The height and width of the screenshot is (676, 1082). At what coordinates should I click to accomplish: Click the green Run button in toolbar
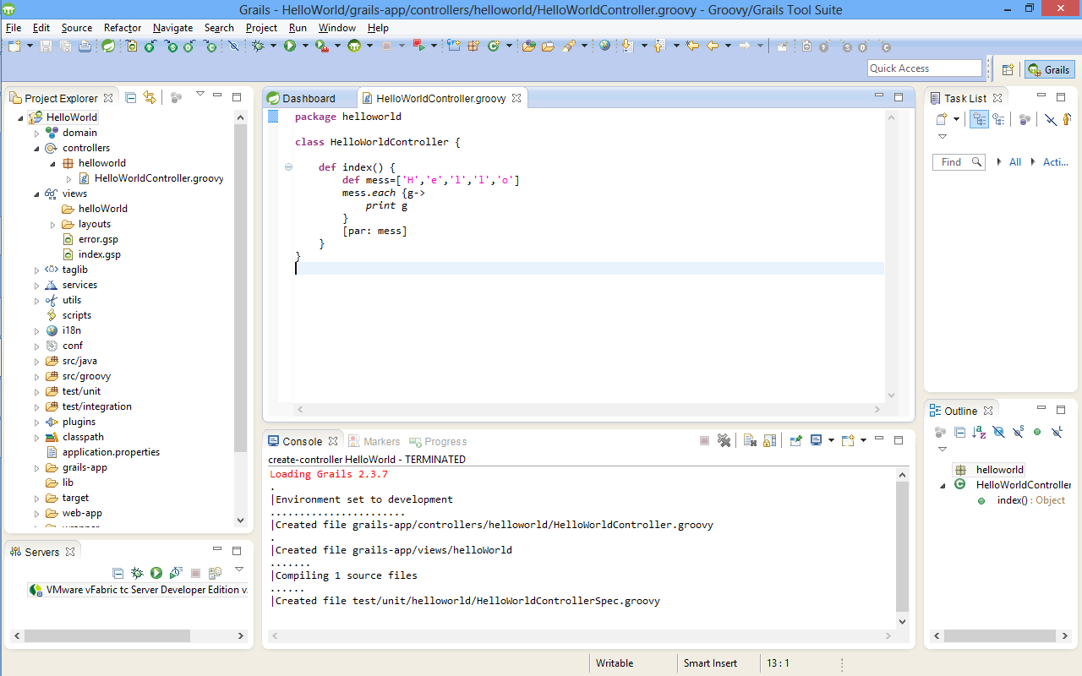click(x=290, y=46)
